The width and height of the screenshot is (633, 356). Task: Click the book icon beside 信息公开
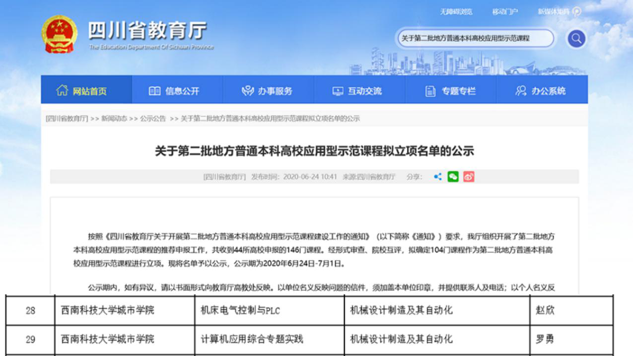coord(155,91)
